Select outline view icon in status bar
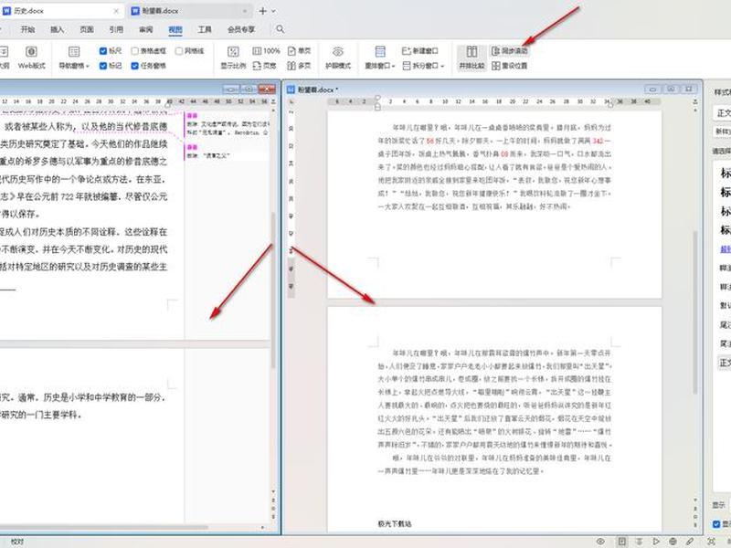 click(x=639, y=542)
